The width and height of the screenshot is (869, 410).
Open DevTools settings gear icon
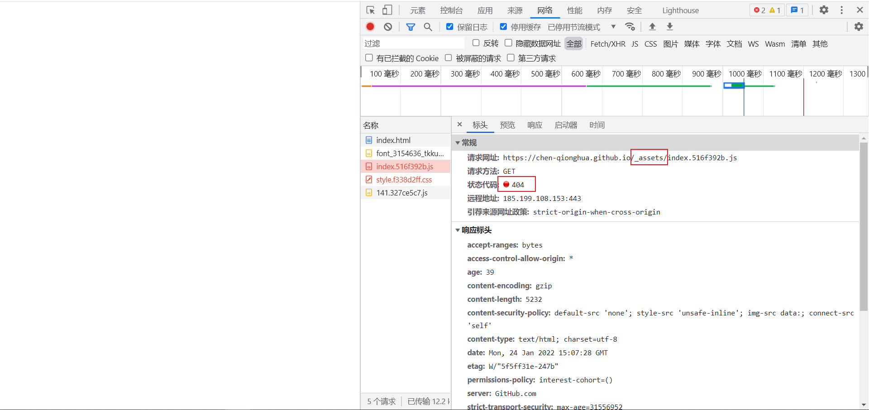(824, 10)
